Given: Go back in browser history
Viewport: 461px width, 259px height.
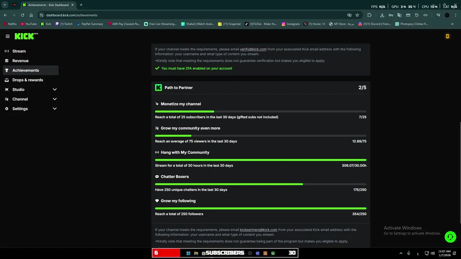Looking at the screenshot, I should pos(5,15).
